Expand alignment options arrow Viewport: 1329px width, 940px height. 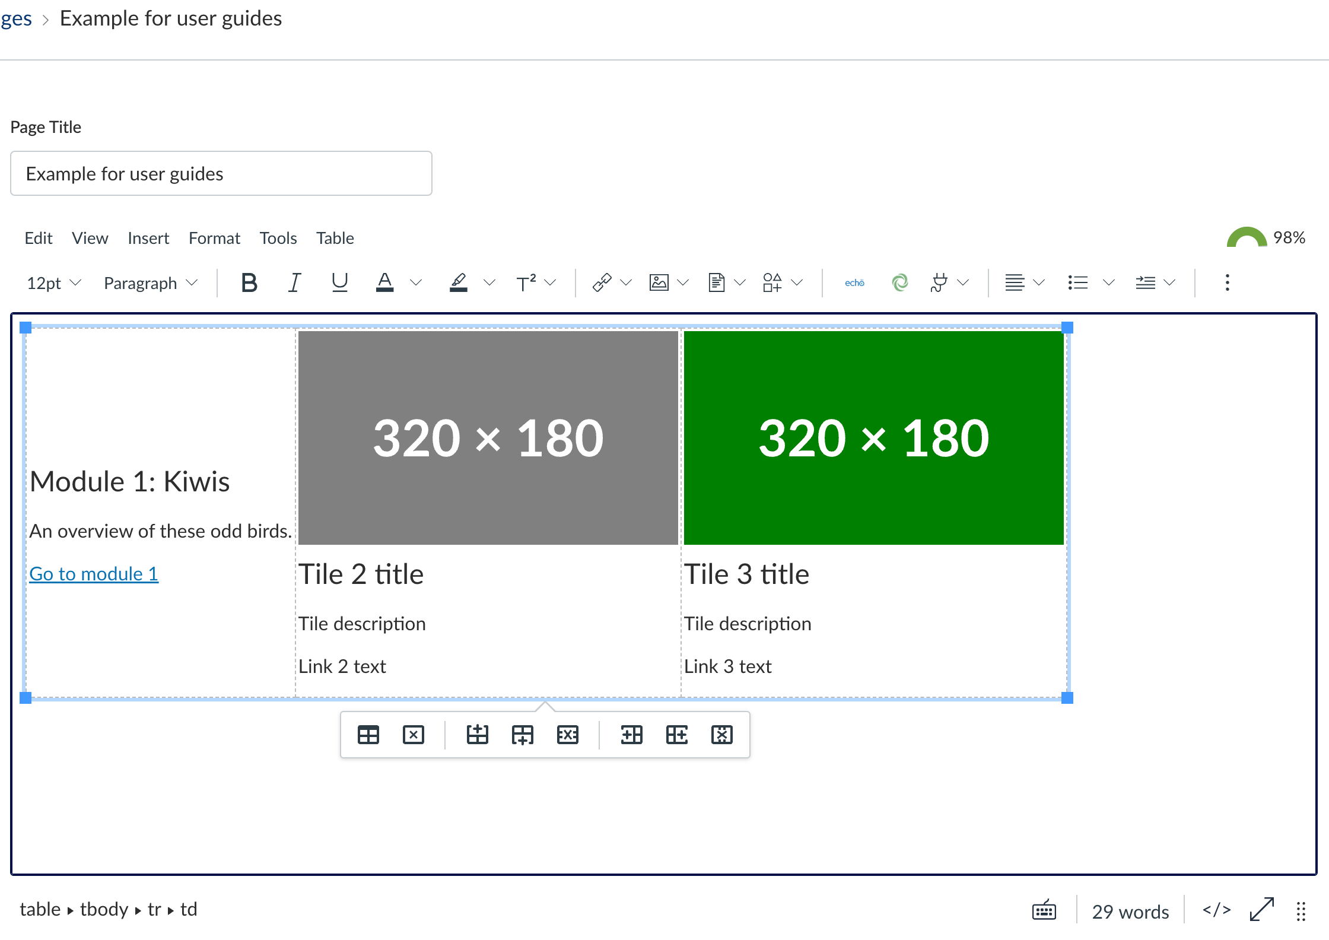(x=1039, y=283)
